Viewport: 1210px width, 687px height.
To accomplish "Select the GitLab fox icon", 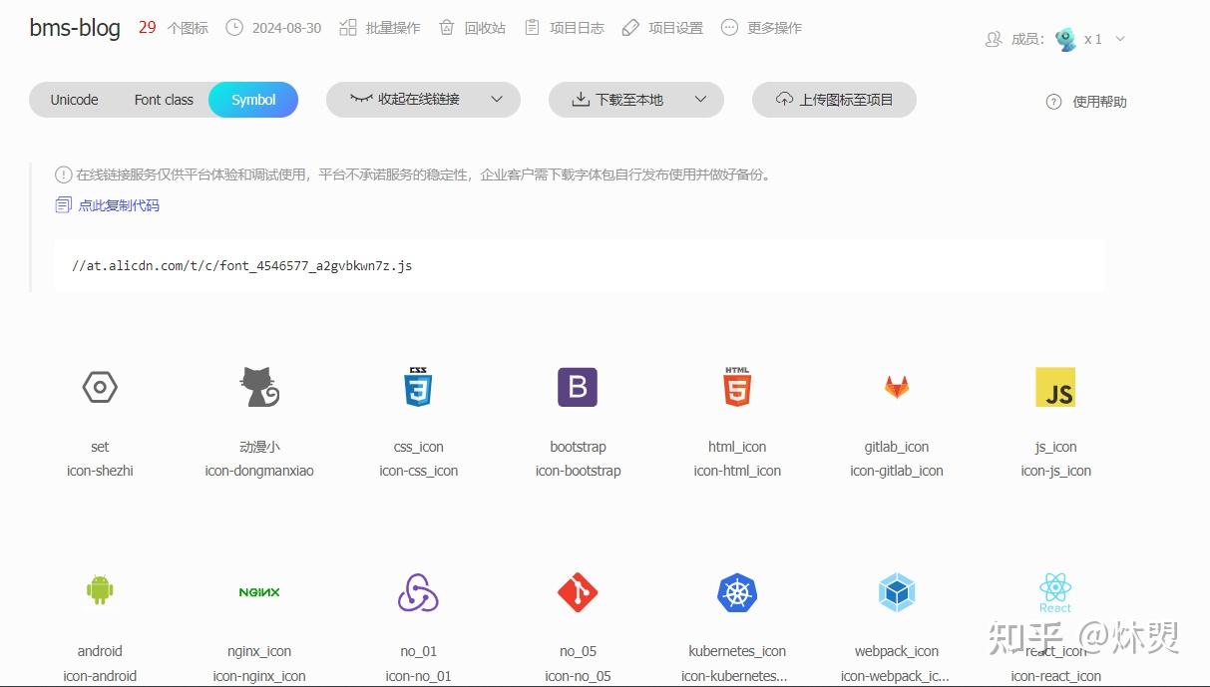I will pos(897,387).
